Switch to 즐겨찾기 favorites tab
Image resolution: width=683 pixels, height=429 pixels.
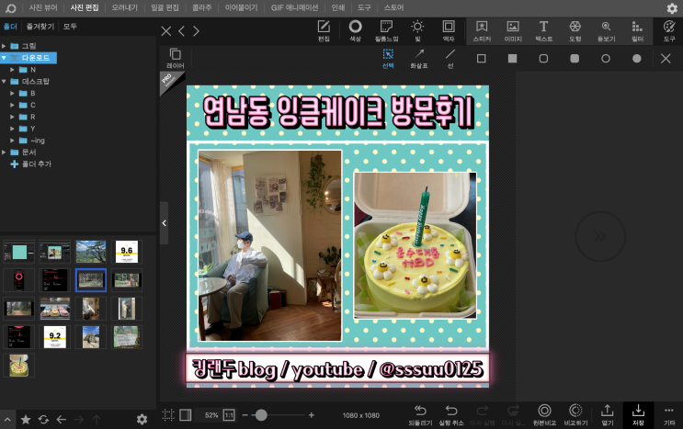coord(40,26)
